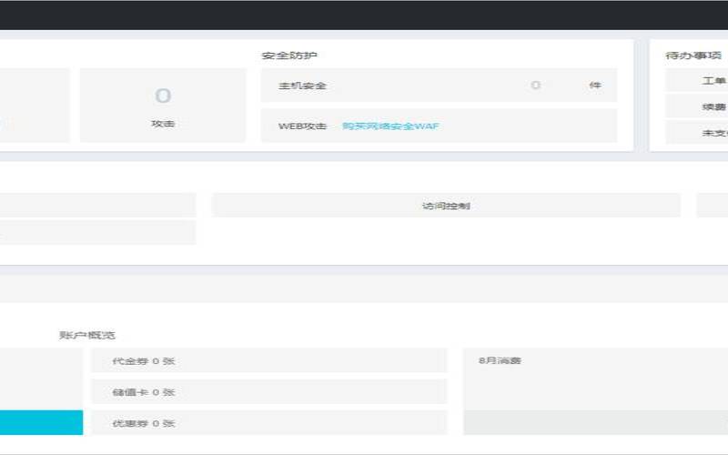Open the 储值卡 0 张 row
Screen dimensions: 728x455
coord(269,392)
